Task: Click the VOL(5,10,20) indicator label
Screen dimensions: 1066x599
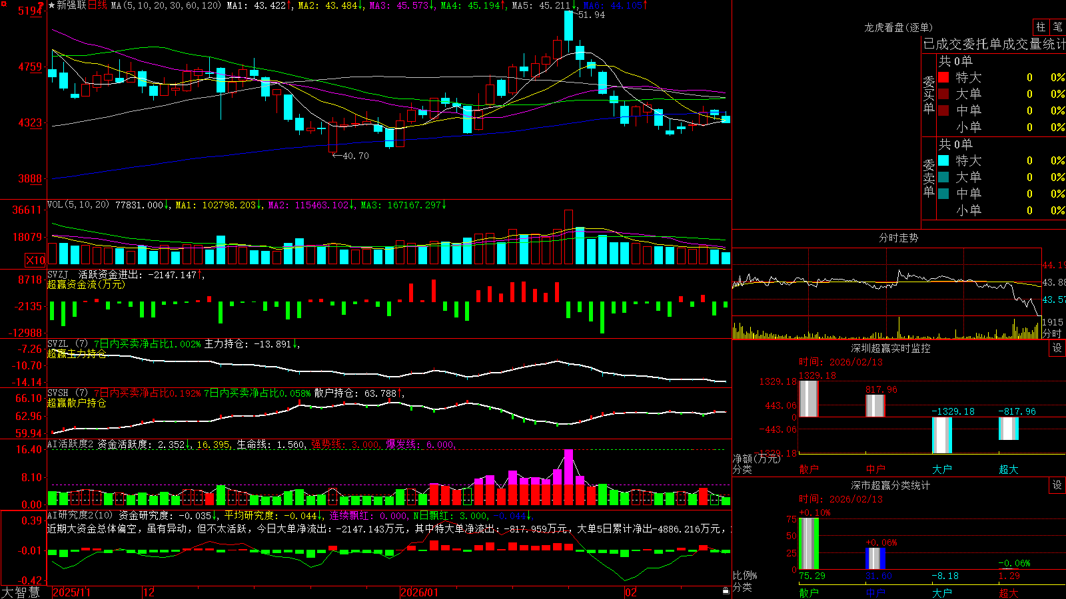Action: [79, 205]
